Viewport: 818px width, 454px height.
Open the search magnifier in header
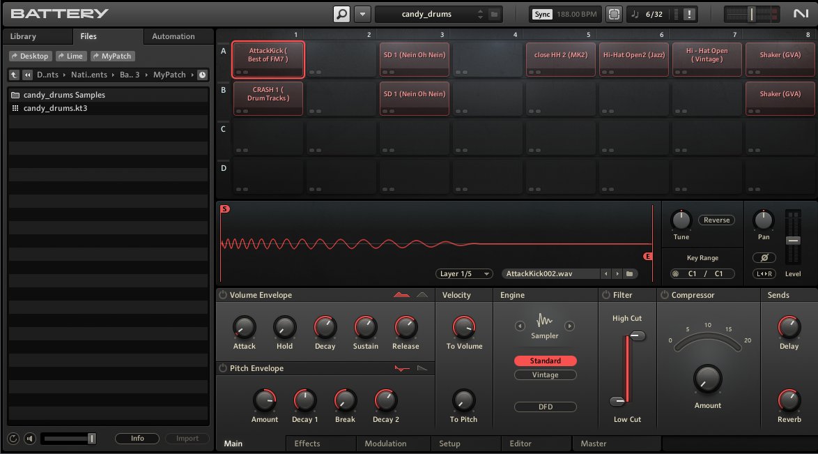(341, 14)
